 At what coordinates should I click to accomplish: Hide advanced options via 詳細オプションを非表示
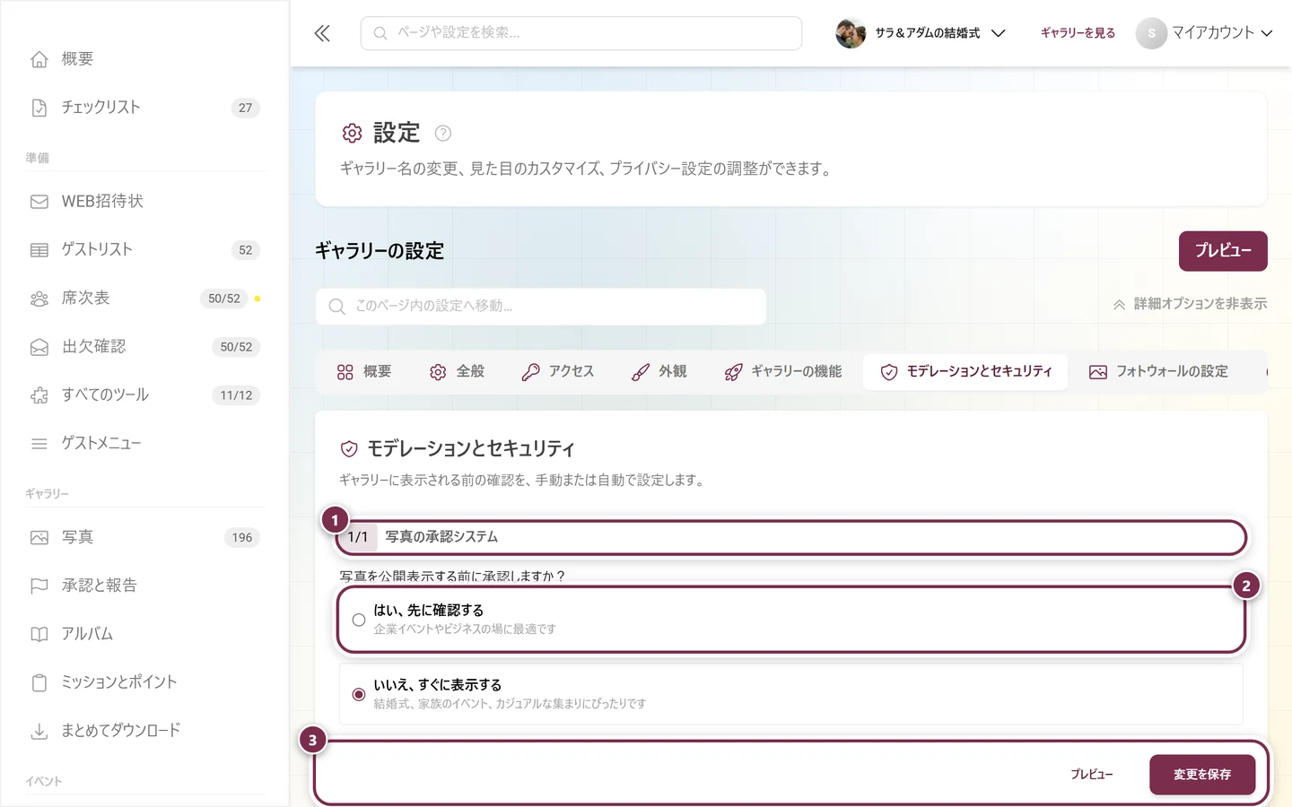click(x=1190, y=304)
